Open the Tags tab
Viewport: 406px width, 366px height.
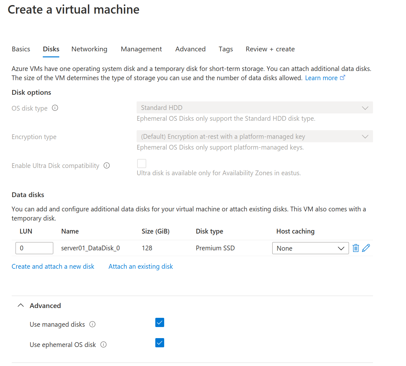(226, 49)
